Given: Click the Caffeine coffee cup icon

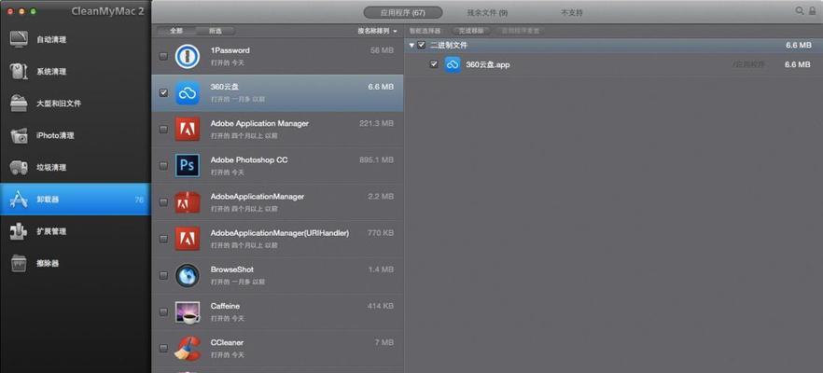Looking at the screenshot, I should pyautogui.click(x=188, y=311).
